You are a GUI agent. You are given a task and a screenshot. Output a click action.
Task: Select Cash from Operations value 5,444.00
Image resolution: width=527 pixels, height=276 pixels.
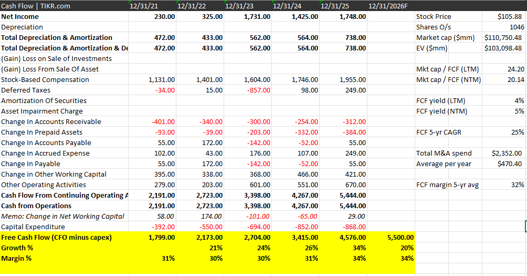(353, 206)
